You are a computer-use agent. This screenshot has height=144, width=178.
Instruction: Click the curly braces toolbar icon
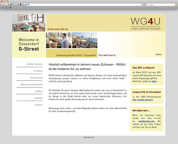tap(16, 5)
